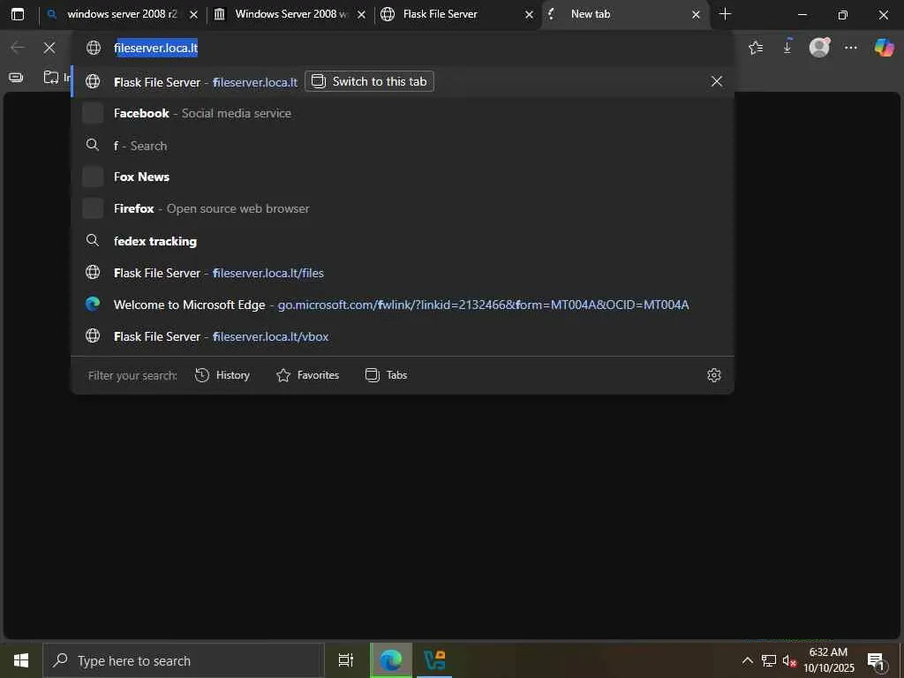The height and width of the screenshot is (678, 904).
Task: Filter search by Favorites
Action: click(x=308, y=375)
